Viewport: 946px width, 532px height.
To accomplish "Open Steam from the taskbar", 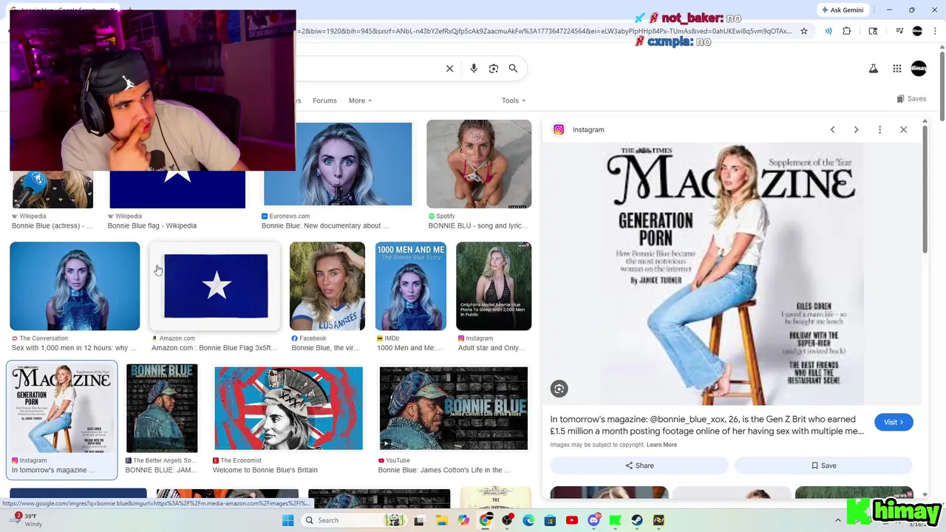I will pos(637,520).
